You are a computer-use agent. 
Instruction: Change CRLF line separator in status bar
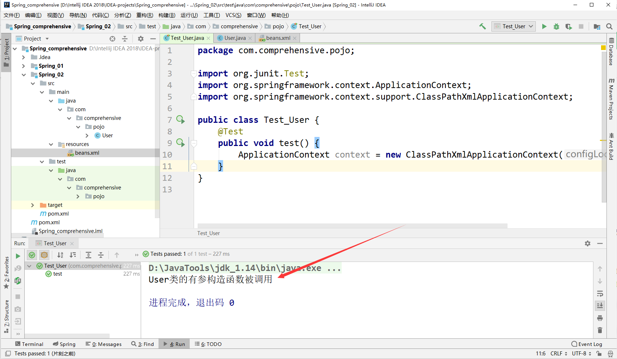tap(559, 354)
